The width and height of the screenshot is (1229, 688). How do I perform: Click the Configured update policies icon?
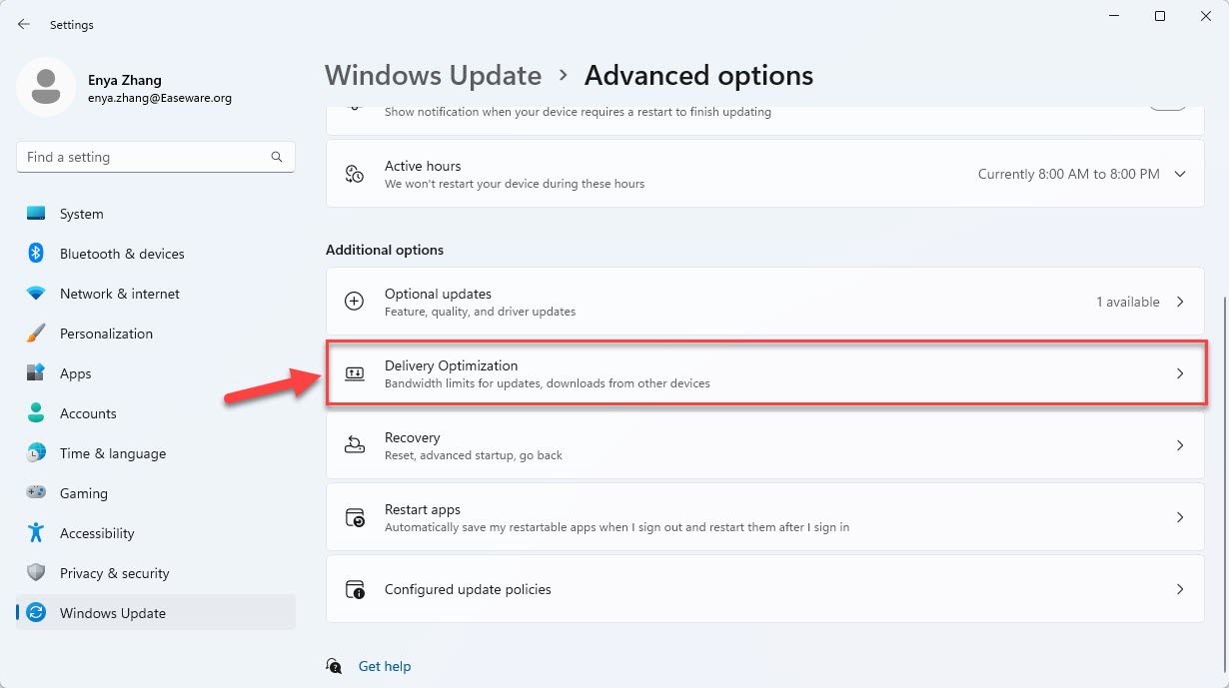click(x=355, y=589)
